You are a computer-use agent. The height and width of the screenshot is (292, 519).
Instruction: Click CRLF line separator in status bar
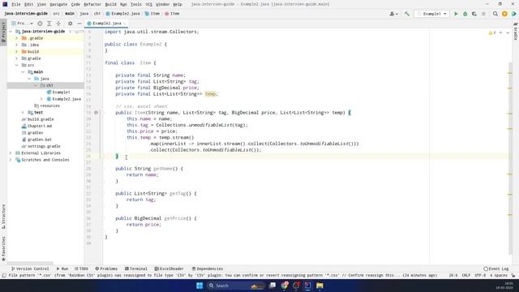pyautogui.click(x=465, y=276)
